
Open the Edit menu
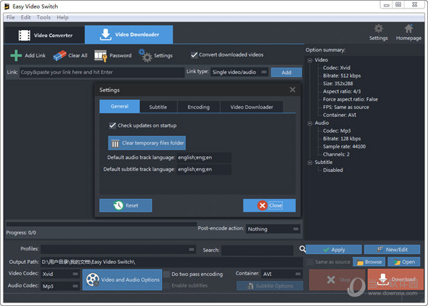tap(26, 17)
